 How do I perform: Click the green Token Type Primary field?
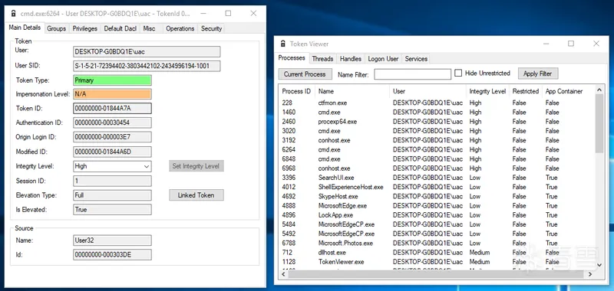pyautogui.click(x=112, y=80)
